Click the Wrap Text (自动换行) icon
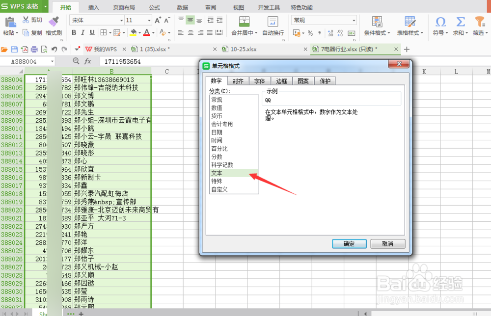 point(273,21)
